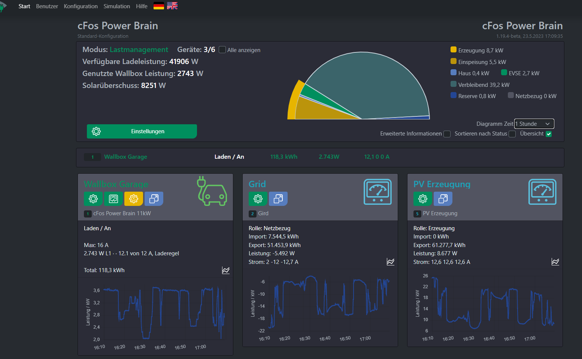Image resolution: width=582 pixels, height=359 pixels.
Task: Open Wallbox Garage meter display icon
Action: [x=113, y=199]
